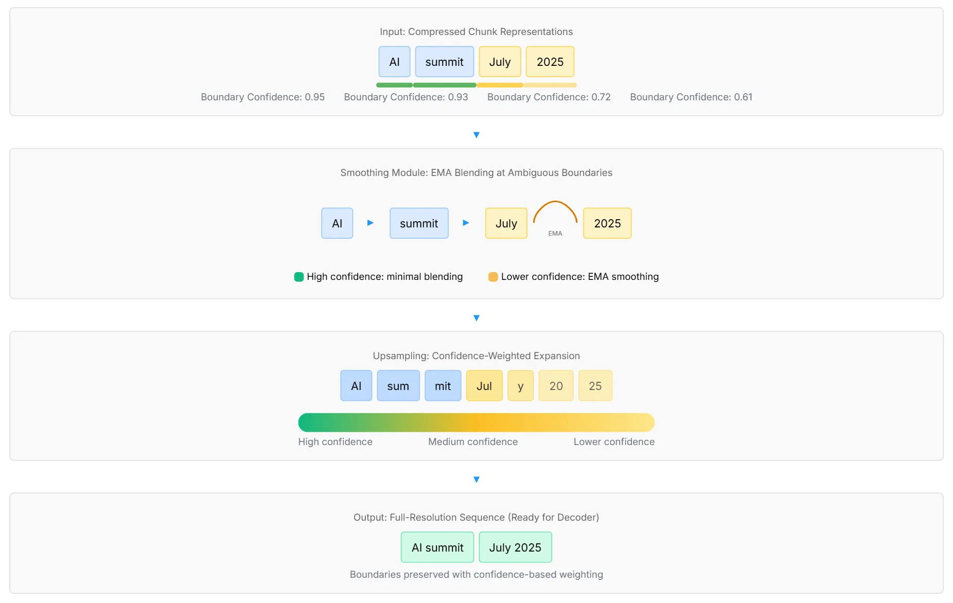Click the 'AI' chip in the Smoothing Module
The height and width of the screenshot is (603, 953).
337,223
